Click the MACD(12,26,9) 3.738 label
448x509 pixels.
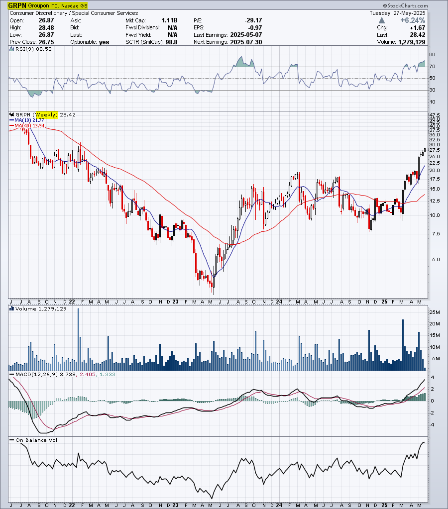coord(45,374)
